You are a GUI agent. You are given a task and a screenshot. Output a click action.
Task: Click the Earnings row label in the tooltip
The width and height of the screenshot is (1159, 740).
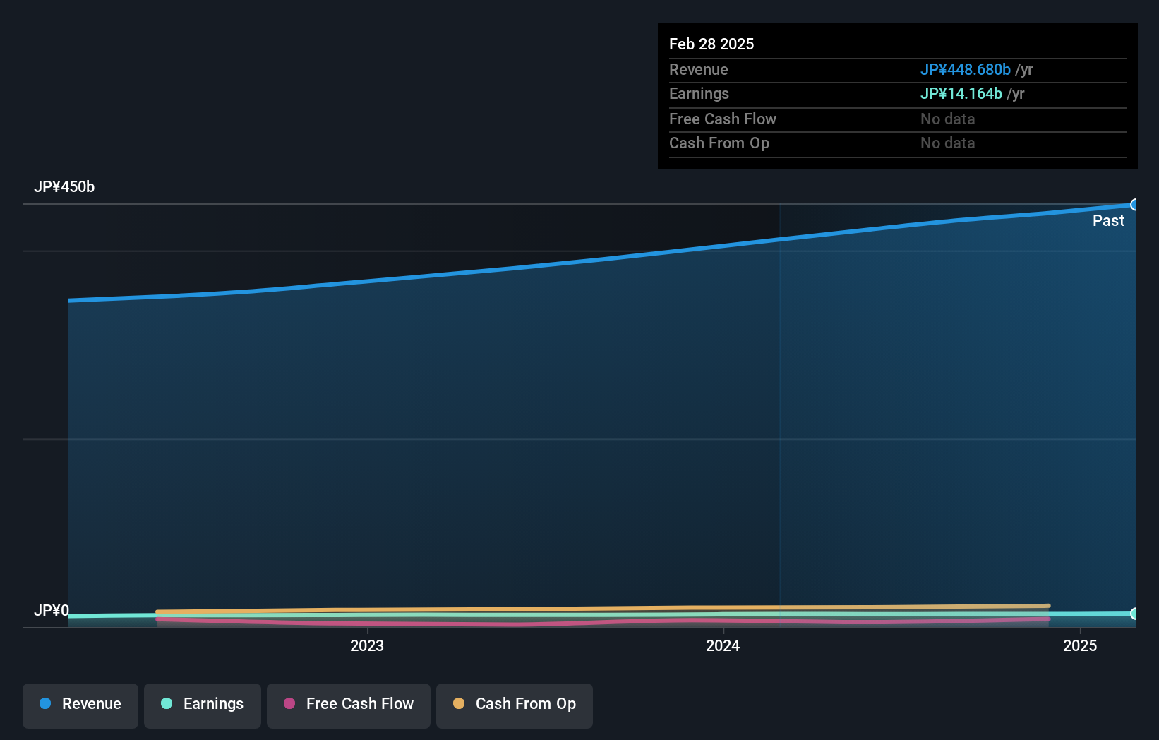tap(699, 93)
